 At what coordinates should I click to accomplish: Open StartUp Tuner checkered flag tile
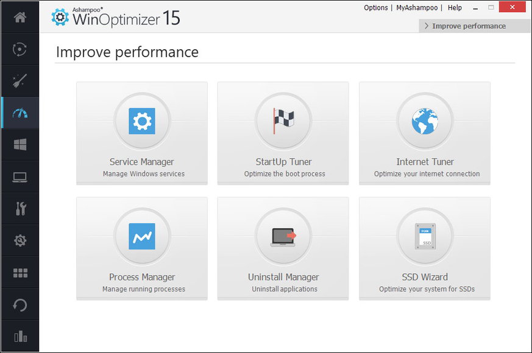(283, 133)
